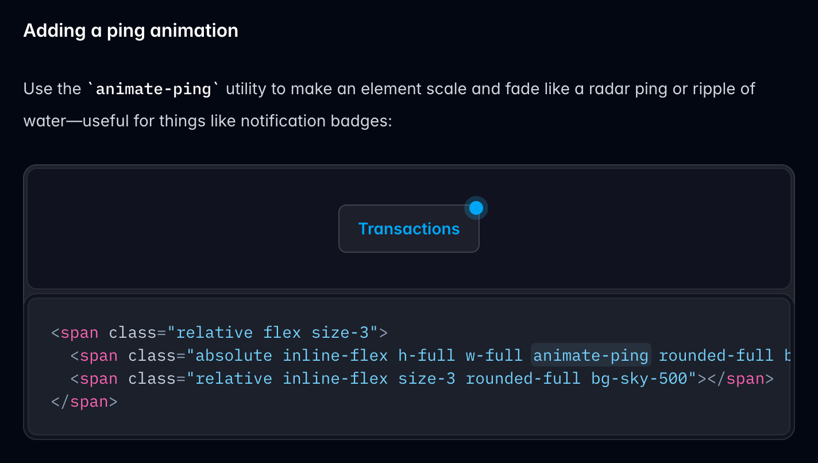Click the Transactions button in the preview

coord(408,229)
